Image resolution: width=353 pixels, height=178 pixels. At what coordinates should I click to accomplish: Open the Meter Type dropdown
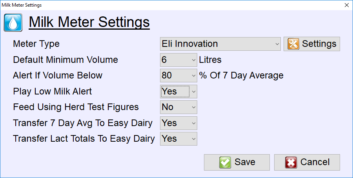pyautogui.click(x=220, y=44)
